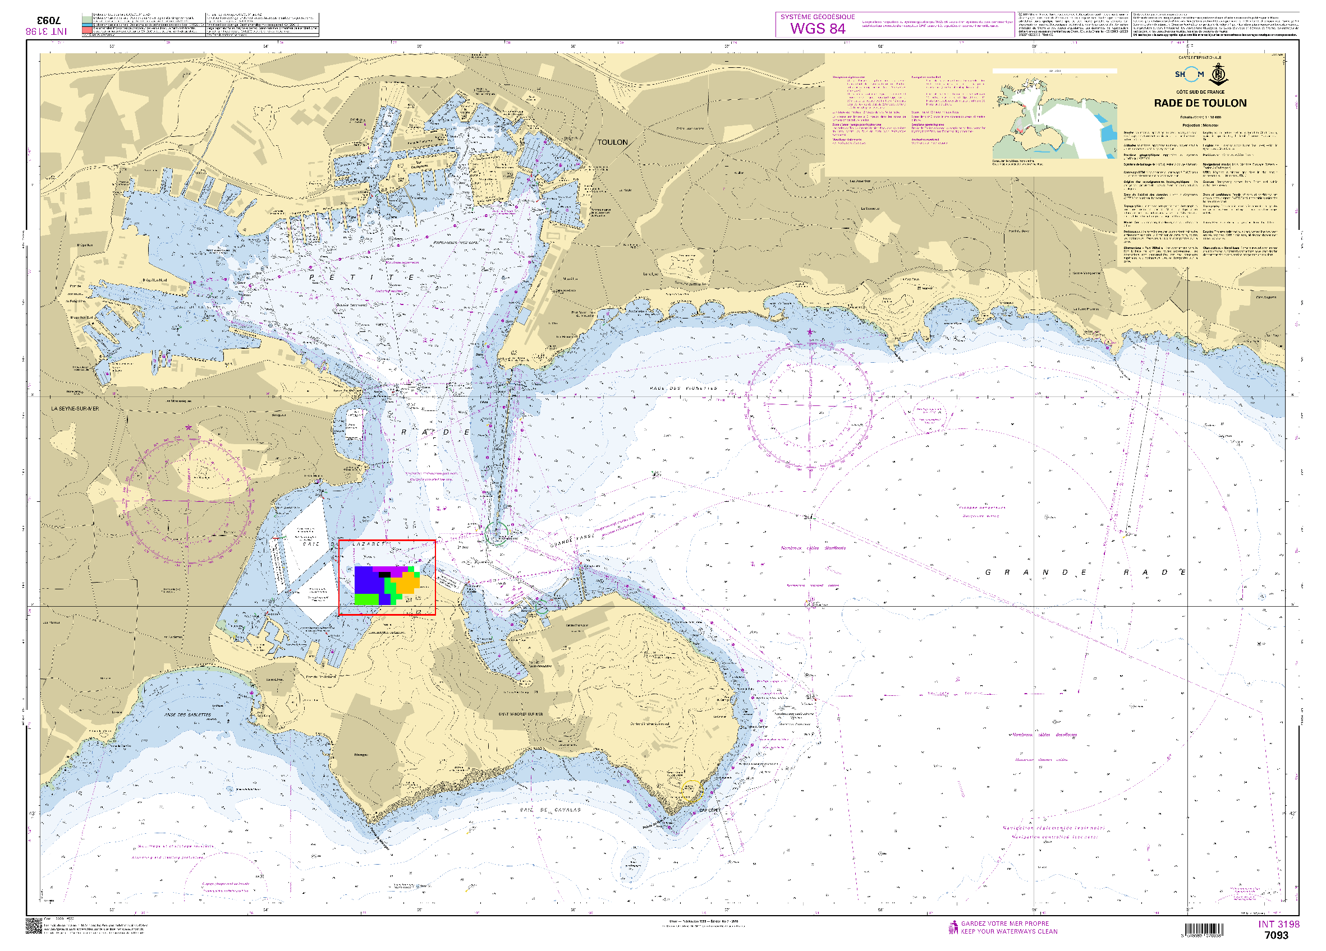Click the 'LA SEYNE-SUR-MER' town label
The height and width of the screenshot is (951, 1326).
75,409
